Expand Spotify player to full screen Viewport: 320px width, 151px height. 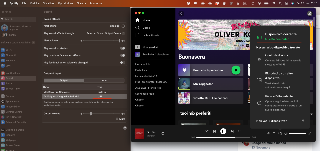310,133
